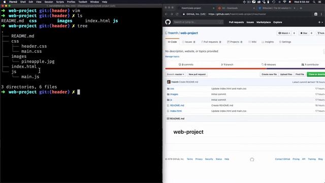325x183 pixels.
Task: Select the Code tab of the repository
Action: coord(172,42)
